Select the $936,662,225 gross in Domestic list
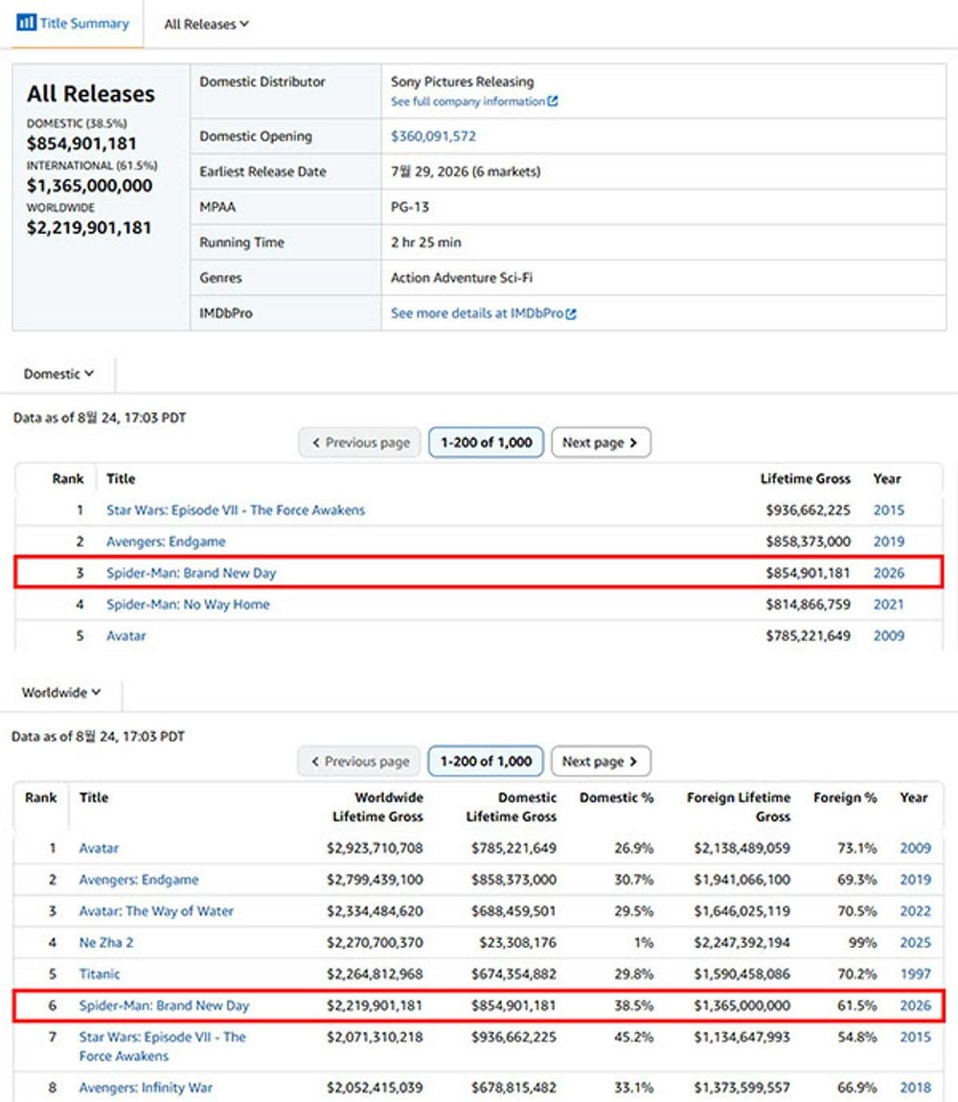Image resolution: width=958 pixels, height=1102 pixels. [808, 510]
